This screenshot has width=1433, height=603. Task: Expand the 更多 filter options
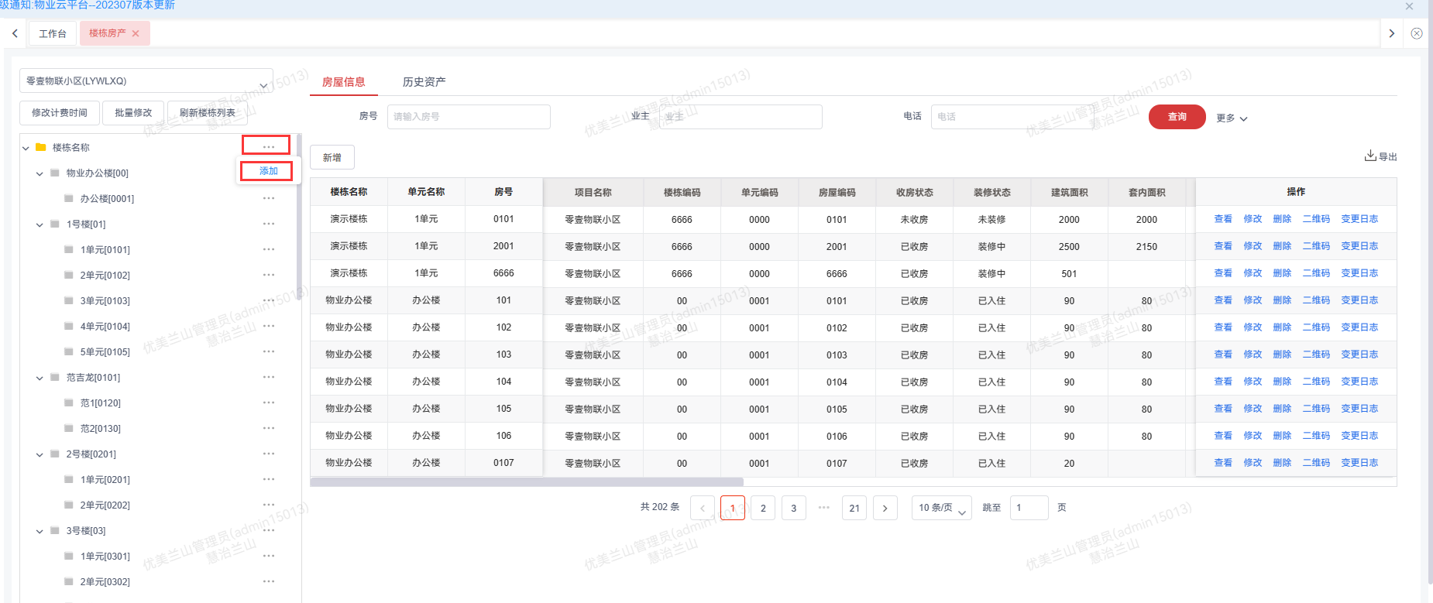[1231, 118]
